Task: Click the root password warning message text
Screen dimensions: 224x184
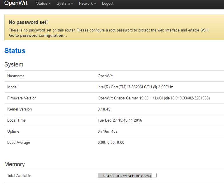Action: click(x=109, y=30)
